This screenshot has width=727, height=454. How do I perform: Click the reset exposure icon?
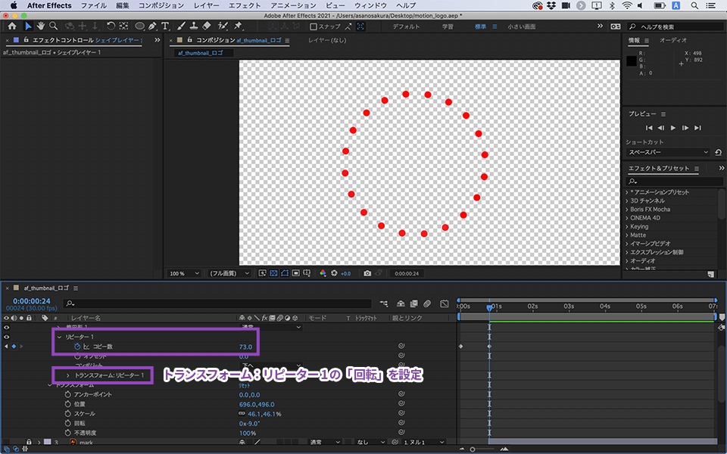point(334,273)
